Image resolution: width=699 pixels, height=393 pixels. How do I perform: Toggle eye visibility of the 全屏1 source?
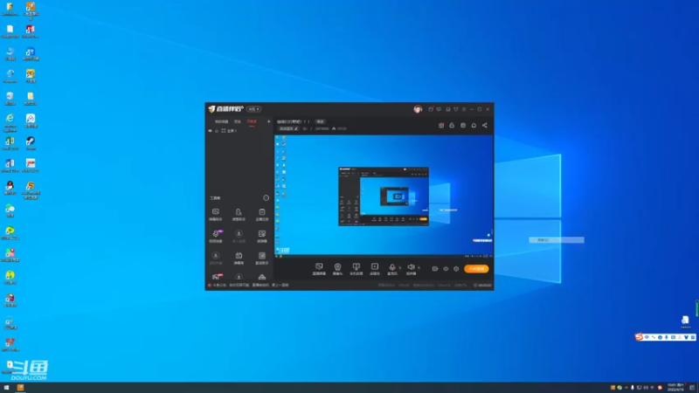pos(210,131)
